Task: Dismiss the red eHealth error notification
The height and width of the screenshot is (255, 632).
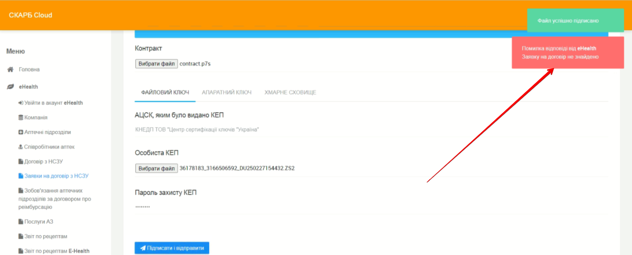Action: tap(567, 52)
